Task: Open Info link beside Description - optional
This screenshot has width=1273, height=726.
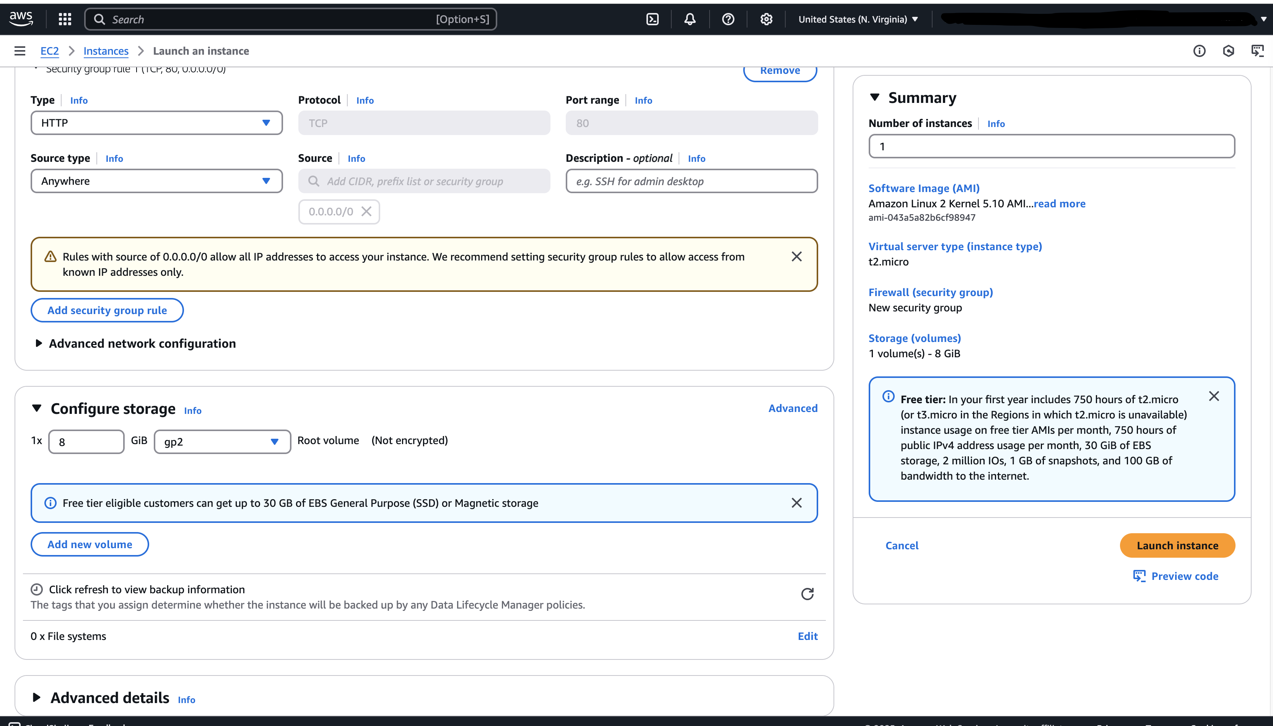Action: (x=697, y=159)
